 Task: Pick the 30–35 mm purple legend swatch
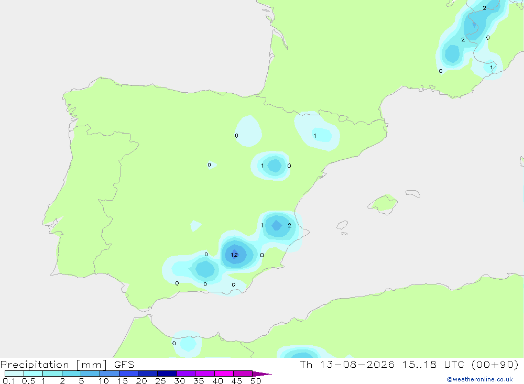pyautogui.click(x=186, y=374)
